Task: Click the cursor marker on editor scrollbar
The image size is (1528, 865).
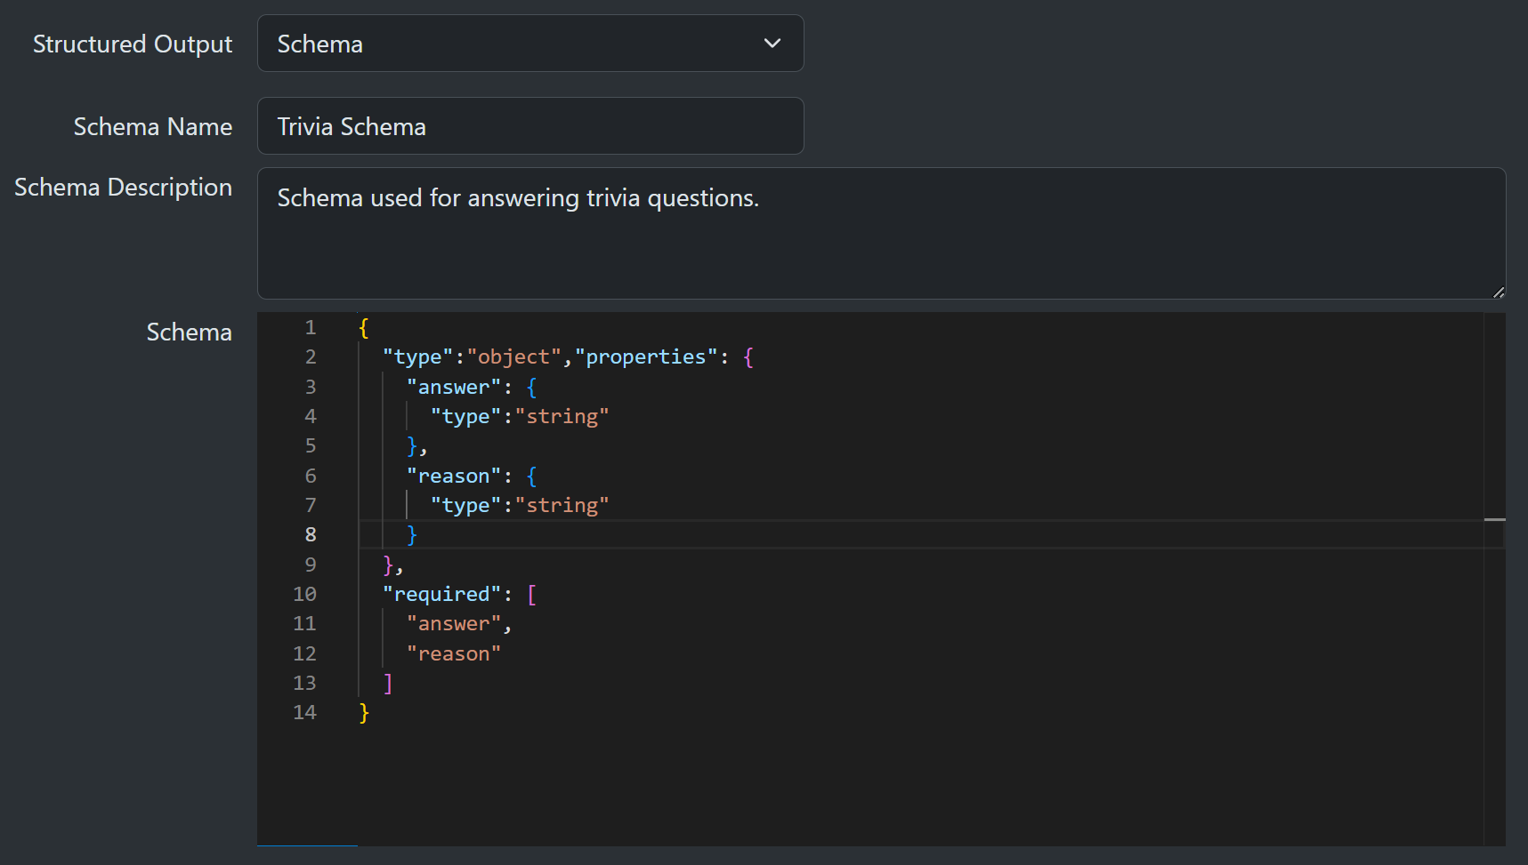Action: (1494, 519)
